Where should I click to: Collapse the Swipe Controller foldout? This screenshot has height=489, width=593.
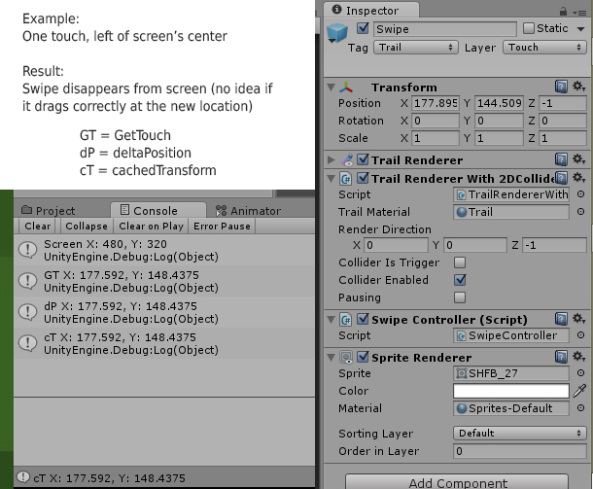331,320
